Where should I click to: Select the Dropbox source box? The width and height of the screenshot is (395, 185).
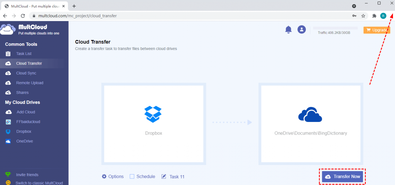click(154, 124)
